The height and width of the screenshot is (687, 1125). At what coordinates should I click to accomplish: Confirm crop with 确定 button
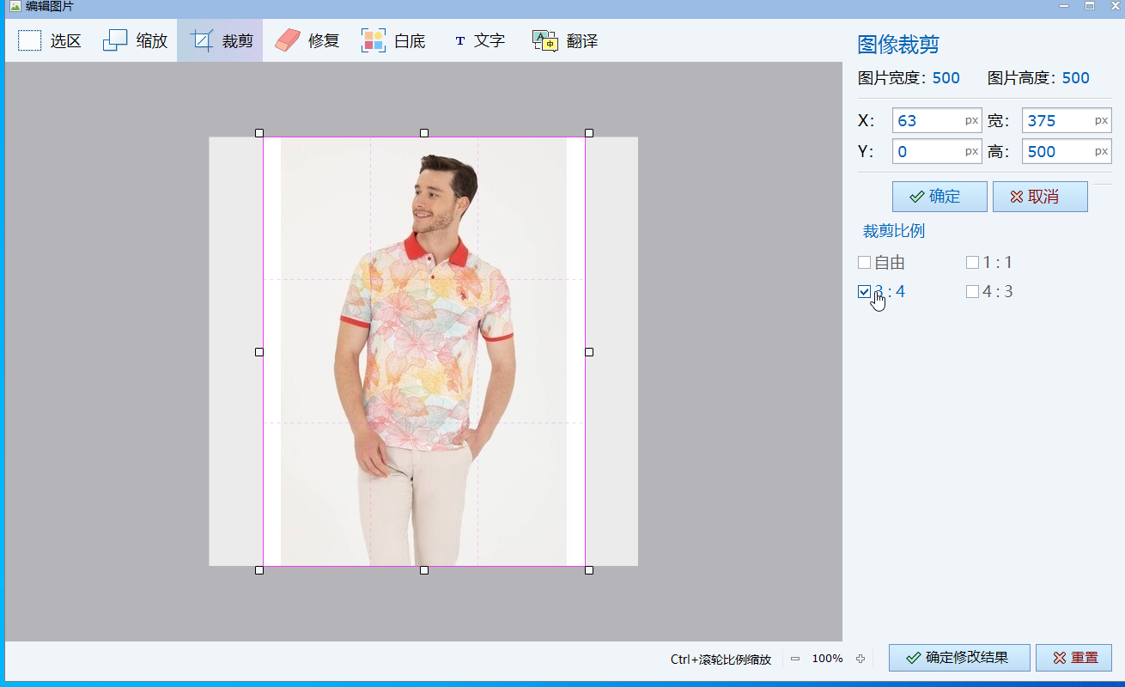click(939, 197)
